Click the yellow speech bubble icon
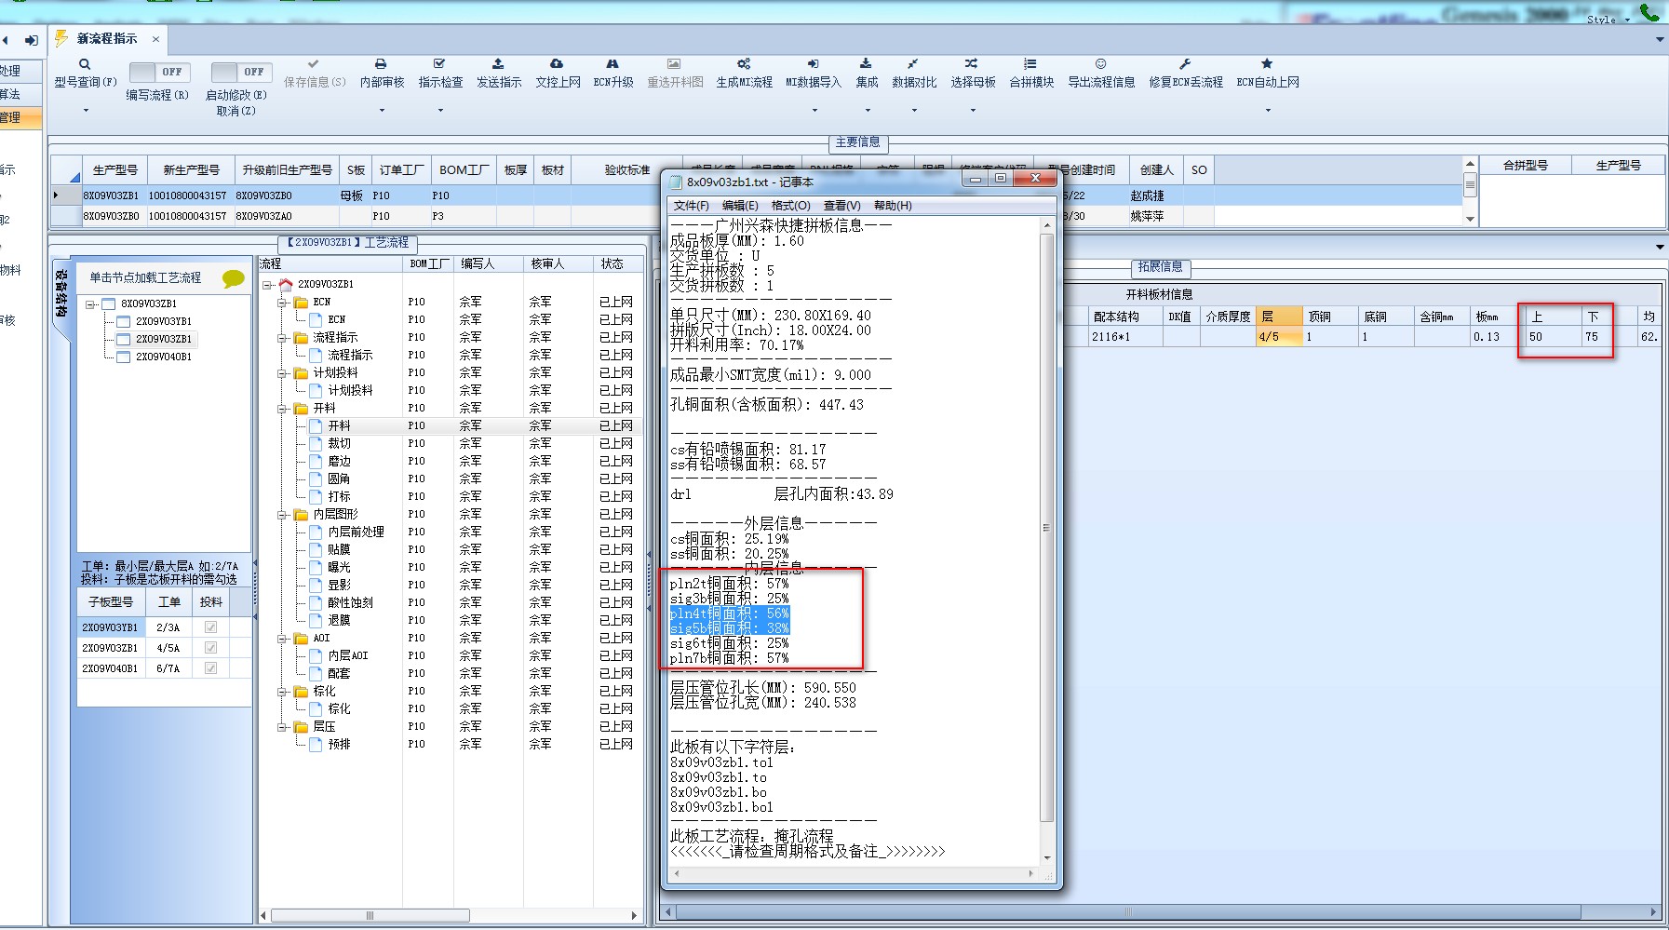This screenshot has height=930, width=1669. pyautogui.click(x=234, y=278)
